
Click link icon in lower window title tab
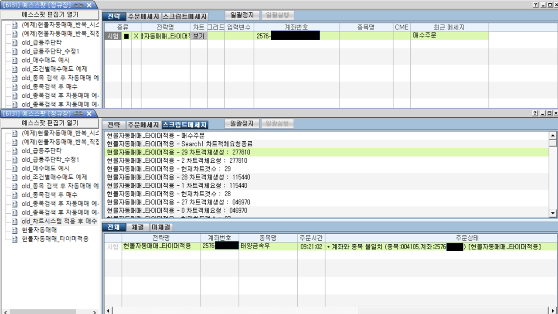[x=79, y=113]
